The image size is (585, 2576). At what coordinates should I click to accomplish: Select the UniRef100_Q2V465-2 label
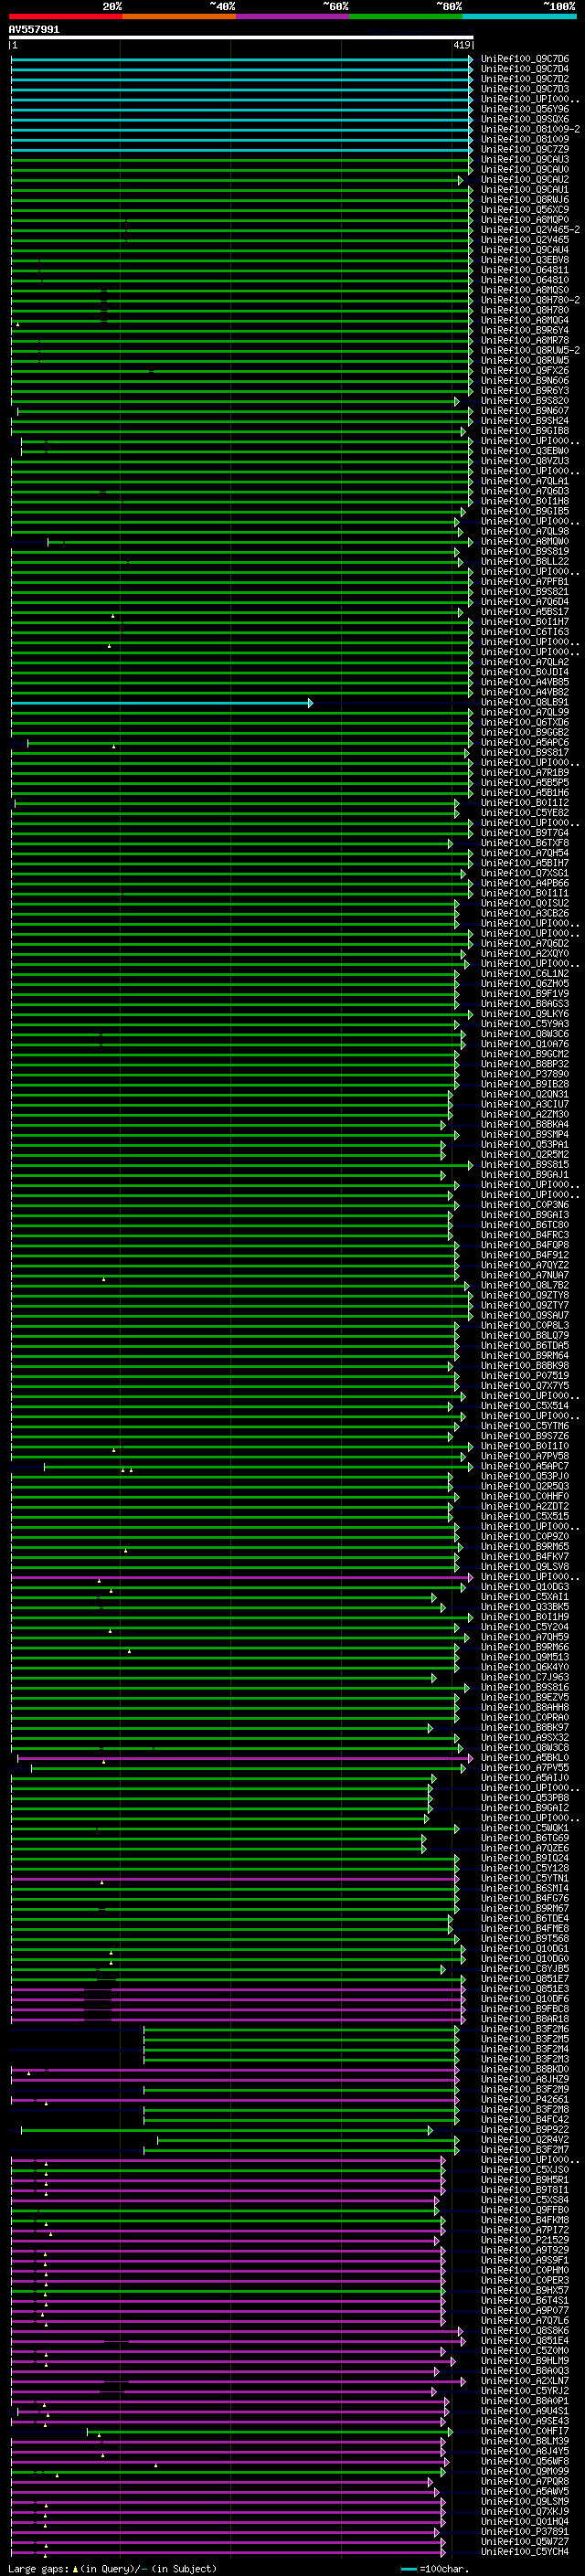[530, 230]
